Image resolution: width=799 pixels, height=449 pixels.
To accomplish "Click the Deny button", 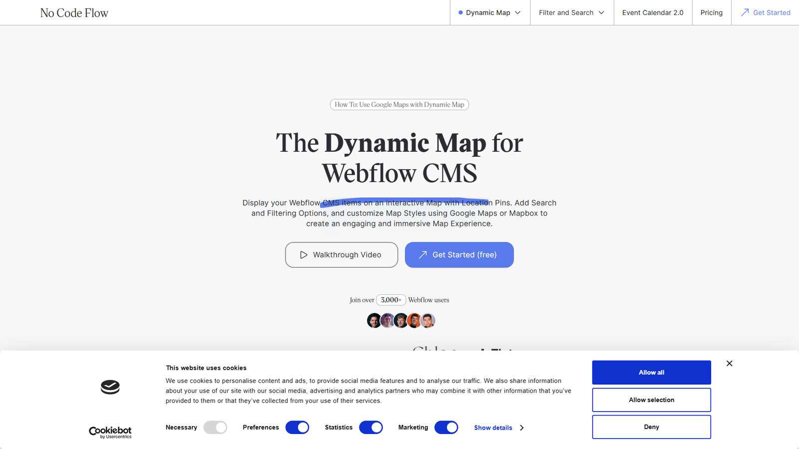I will (651, 427).
